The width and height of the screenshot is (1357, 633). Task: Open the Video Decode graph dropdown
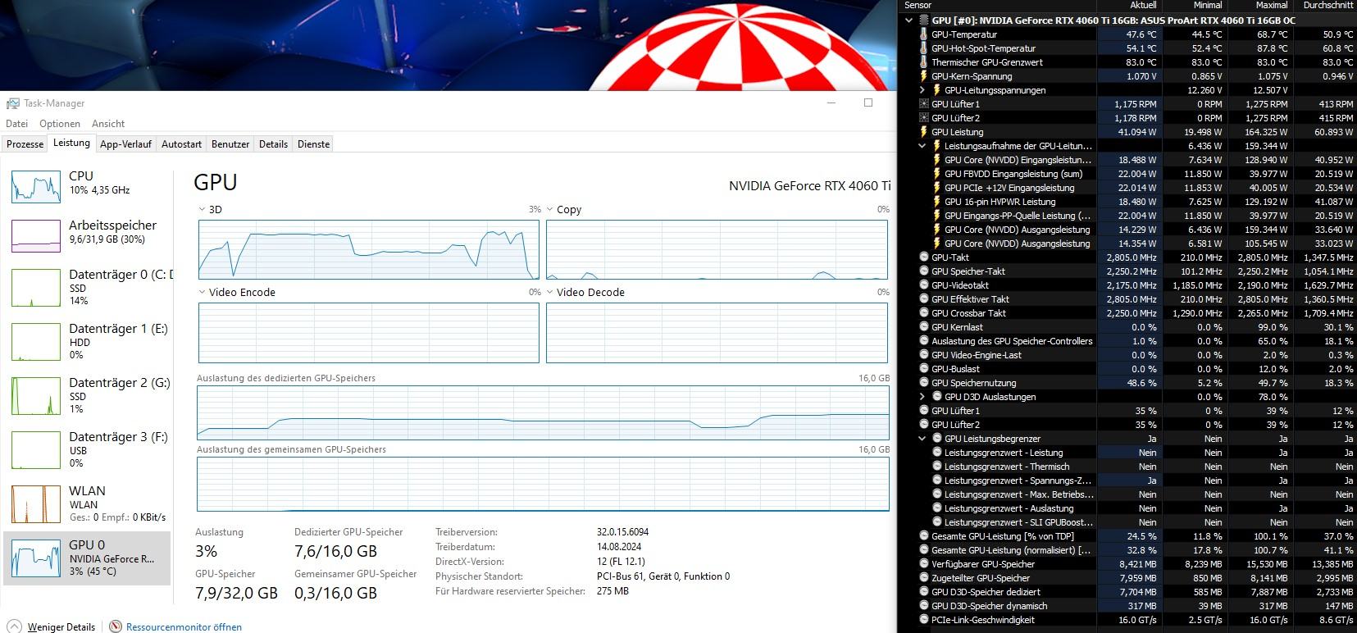pyautogui.click(x=551, y=293)
